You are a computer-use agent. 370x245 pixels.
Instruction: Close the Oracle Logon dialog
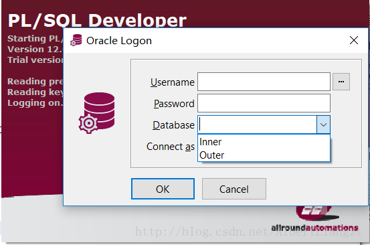[x=354, y=40]
